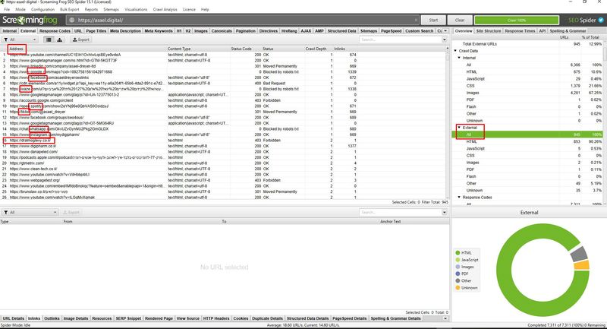607x329 pixels.
Task: Sort by the Status Code column header
Action: 241,49
